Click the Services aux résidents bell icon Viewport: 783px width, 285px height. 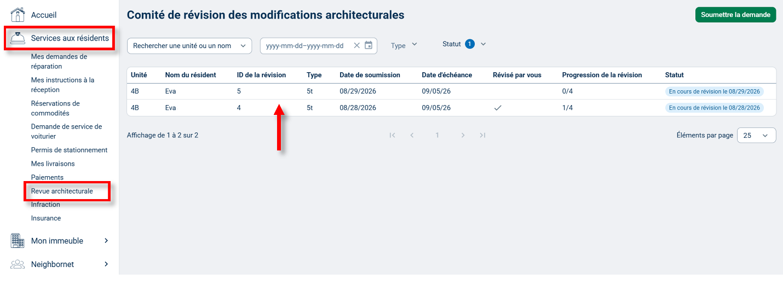[x=18, y=38]
